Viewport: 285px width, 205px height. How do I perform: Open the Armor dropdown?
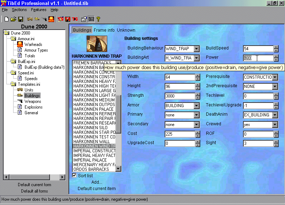pos(197,105)
